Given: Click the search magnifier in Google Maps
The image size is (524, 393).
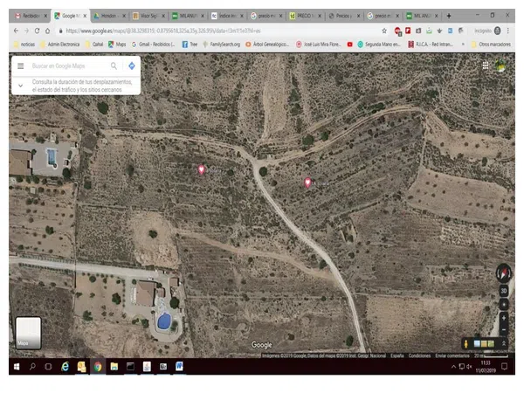Looking at the screenshot, I should pos(114,65).
